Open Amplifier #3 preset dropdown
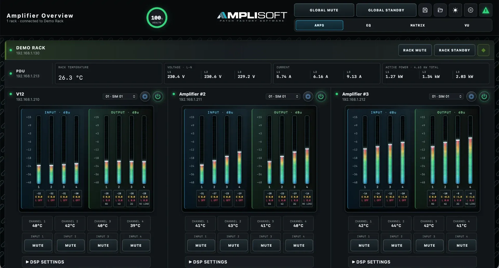The height and width of the screenshot is (268, 499). coord(446,97)
